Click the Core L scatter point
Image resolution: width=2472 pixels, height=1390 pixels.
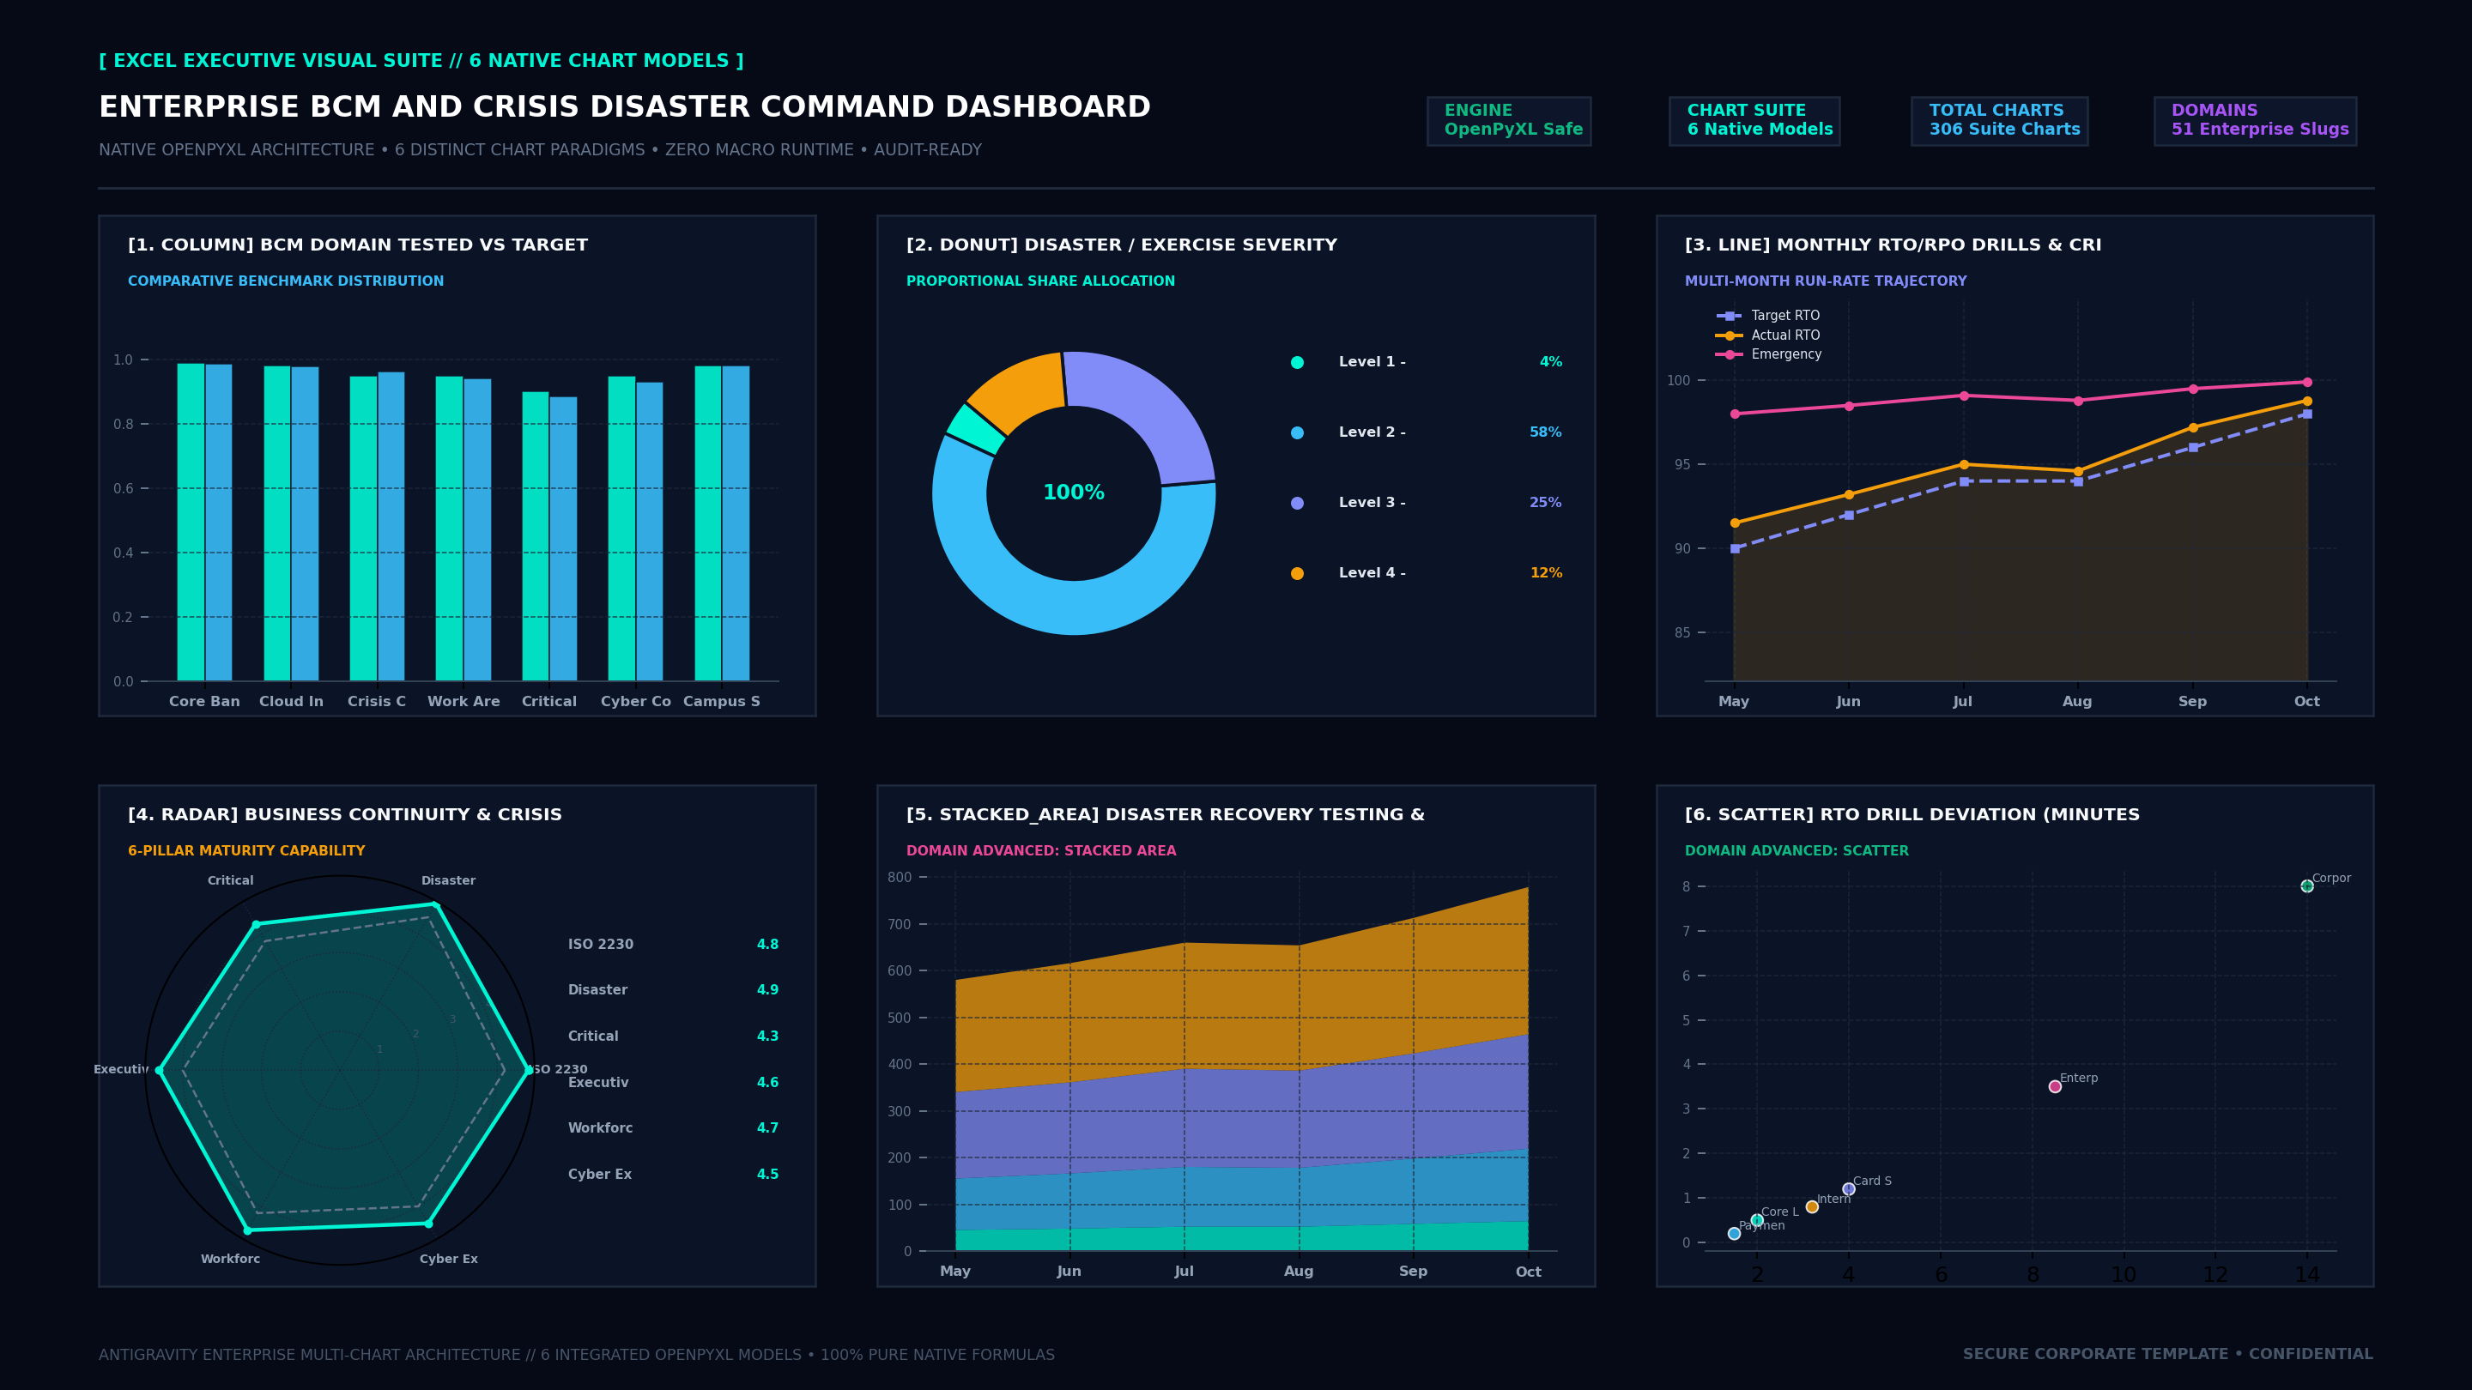pos(1757,1220)
